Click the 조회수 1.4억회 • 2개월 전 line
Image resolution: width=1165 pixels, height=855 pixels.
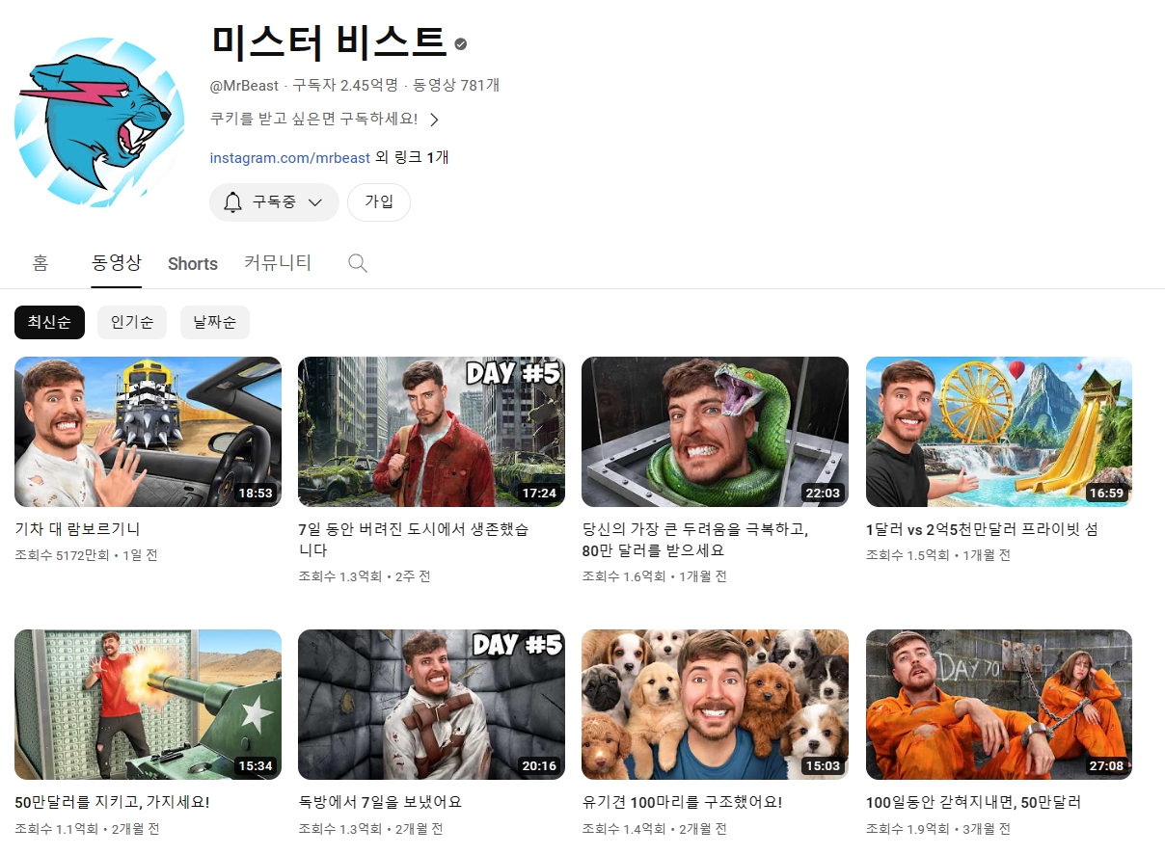[x=654, y=828]
